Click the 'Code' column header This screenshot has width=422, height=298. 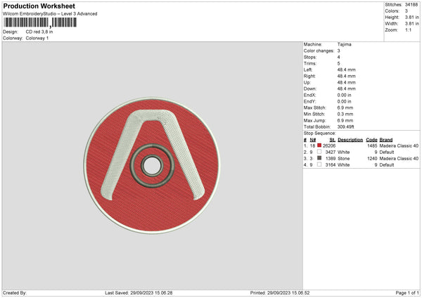(371, 140)
